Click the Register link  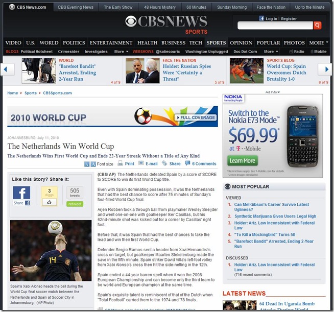coord(289,19)
